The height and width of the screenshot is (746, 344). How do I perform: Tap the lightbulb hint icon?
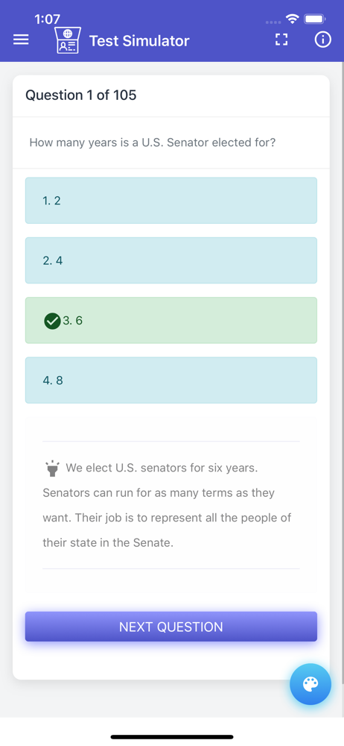point(52,468)
